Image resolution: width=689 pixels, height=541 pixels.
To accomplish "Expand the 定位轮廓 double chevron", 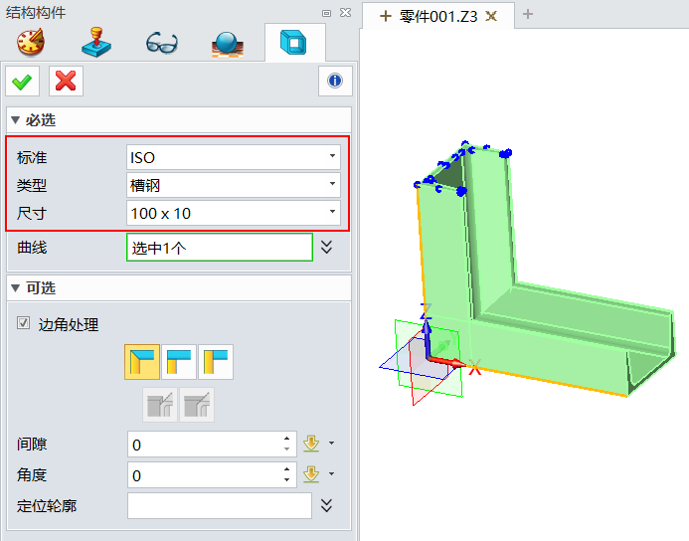I will [327, 506].
